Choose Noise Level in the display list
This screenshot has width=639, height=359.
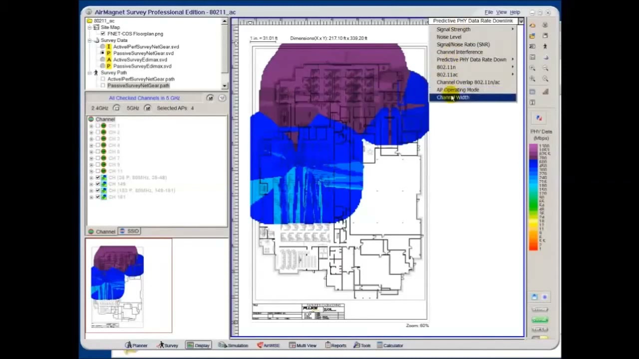click(473, 37)
